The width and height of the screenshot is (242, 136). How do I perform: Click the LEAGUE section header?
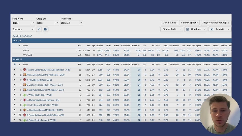click(122, 41)
